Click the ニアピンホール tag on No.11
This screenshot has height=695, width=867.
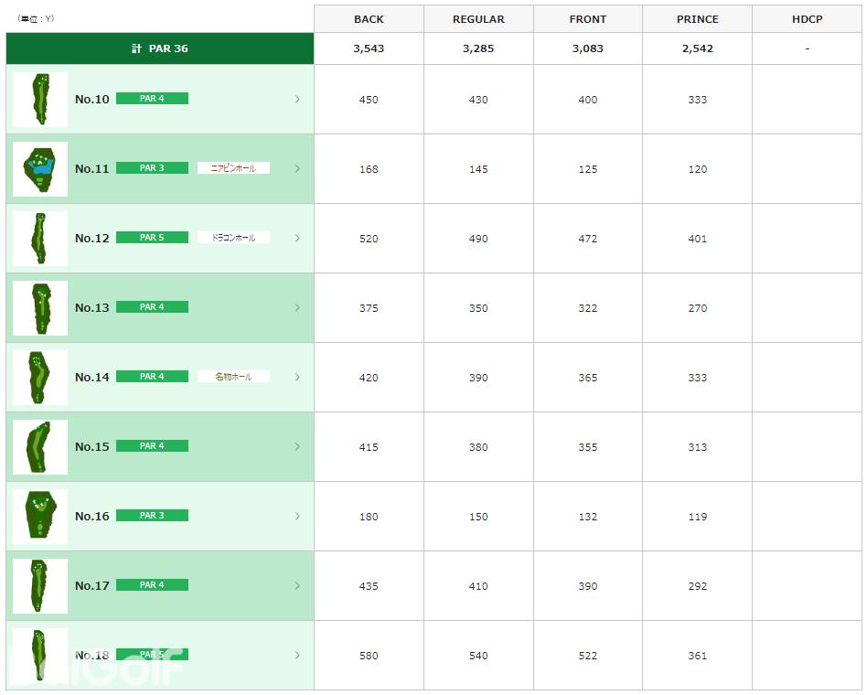[x=233, y=168]
